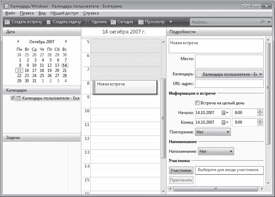The height and width of the screenshot is (197, 275).
Task: Click the Октябрь 2007 month header
Action: point(42,42)
